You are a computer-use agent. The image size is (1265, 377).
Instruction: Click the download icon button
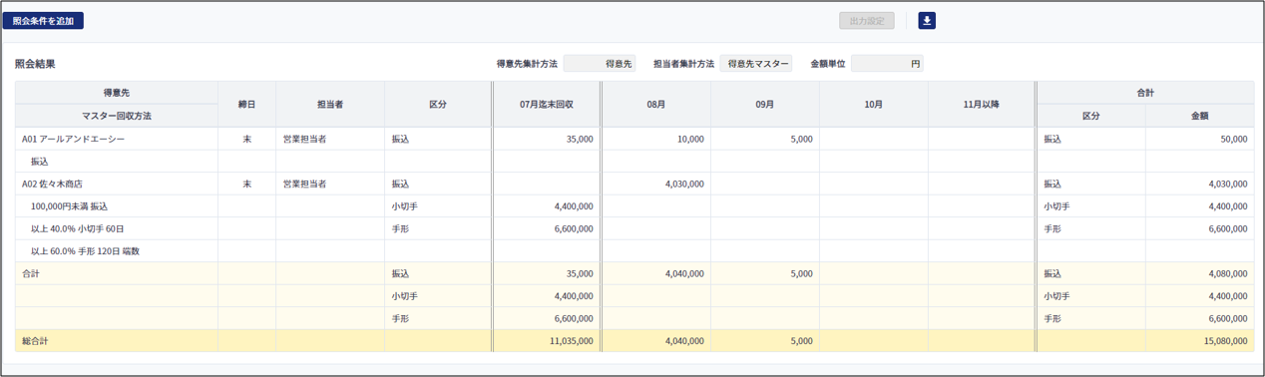(x=927, y=20)
